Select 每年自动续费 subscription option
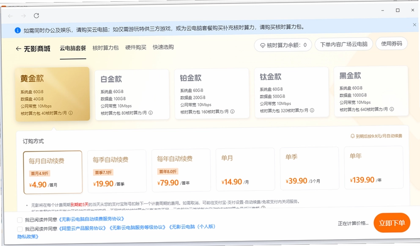The image size is (420, 246). pos(181,170)
